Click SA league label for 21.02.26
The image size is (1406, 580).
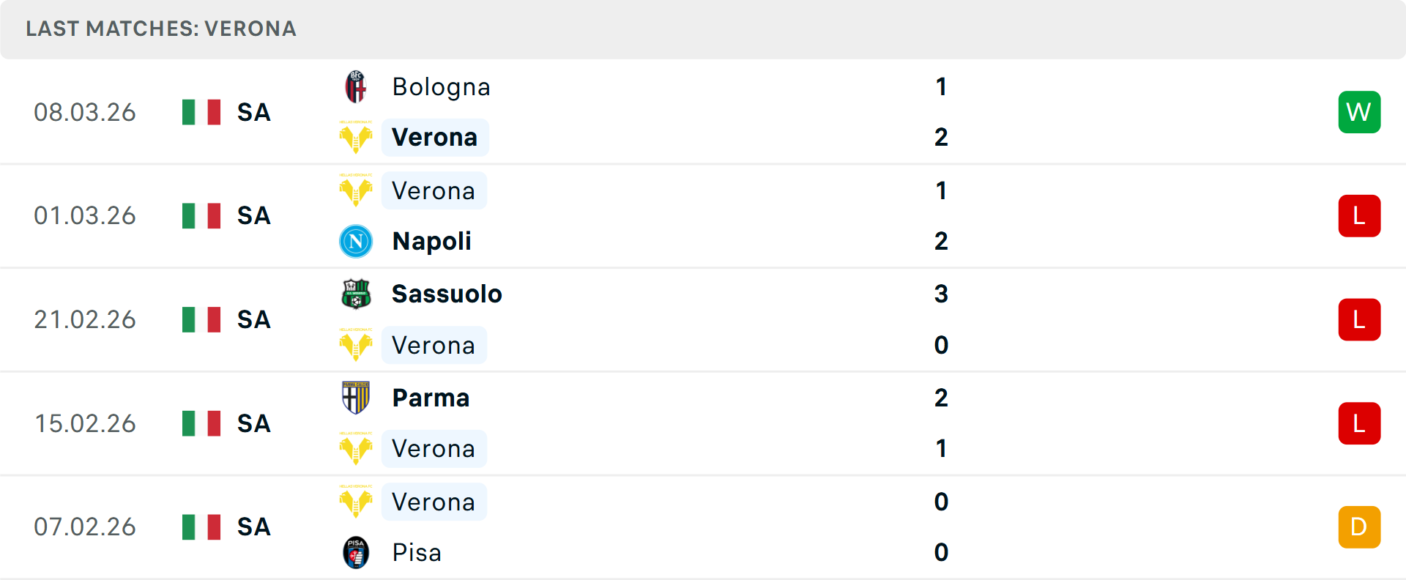point(253,319)
